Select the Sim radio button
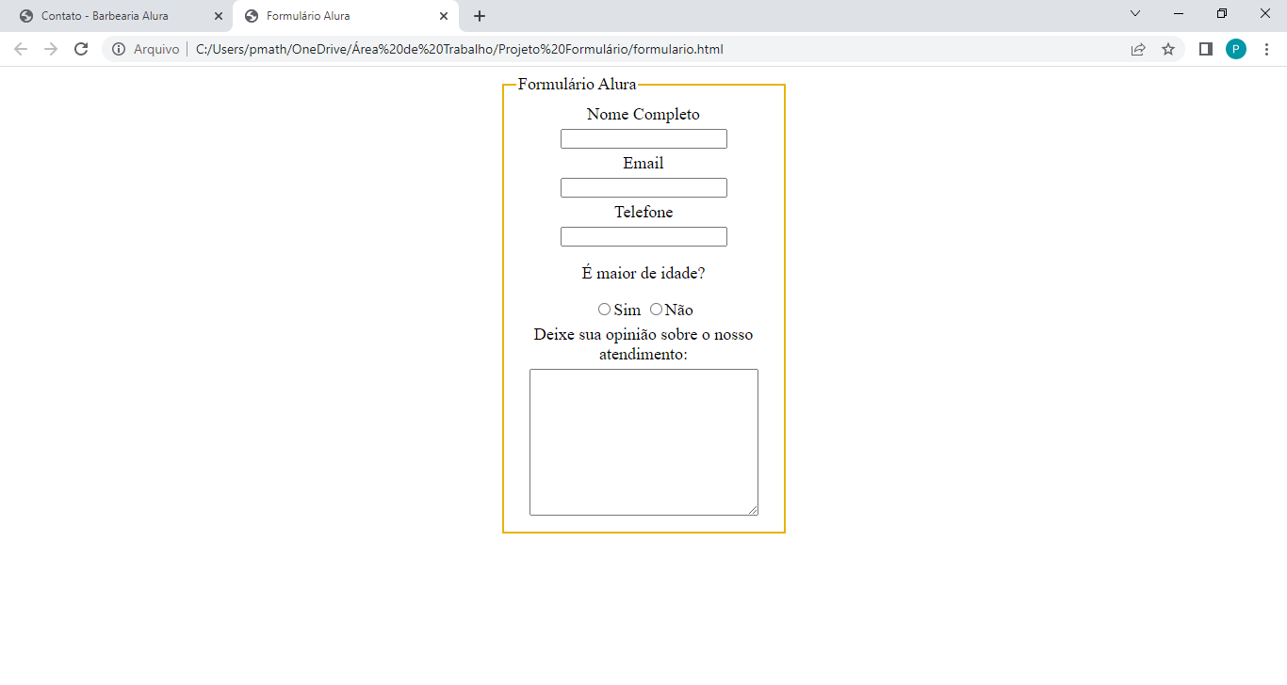The image size is (1287, 685). pyautogui.click(x=604, y=310)
